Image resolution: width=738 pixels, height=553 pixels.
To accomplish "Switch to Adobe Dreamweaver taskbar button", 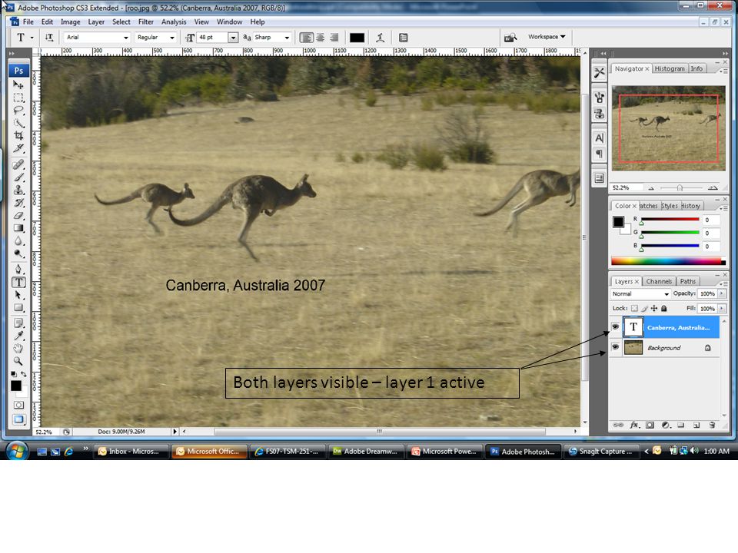I will pos(365,452).
